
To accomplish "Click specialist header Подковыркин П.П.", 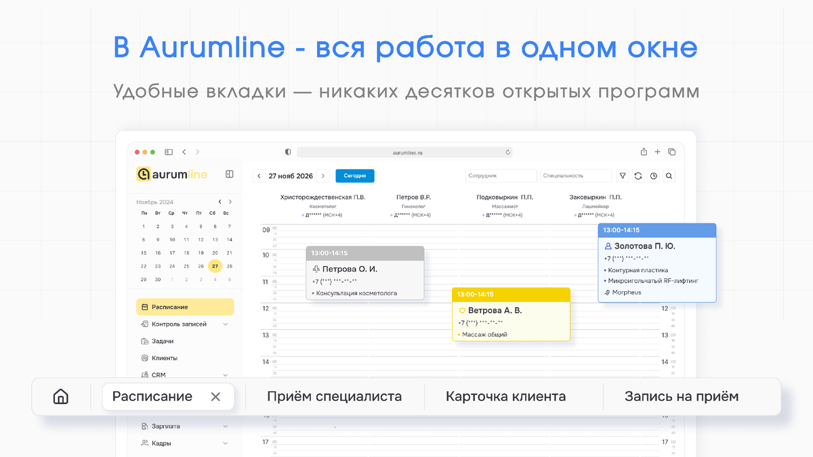I will click(x=505, y=197).
